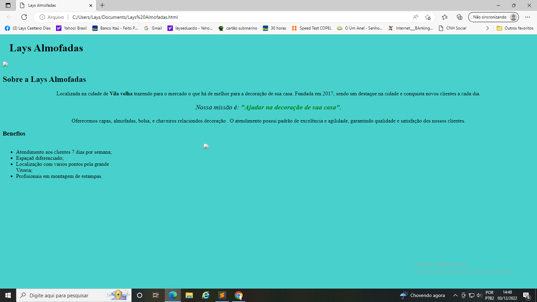537x302 pixels.
Task: Open the volume speaker tray icon
Action: (479, 295)
